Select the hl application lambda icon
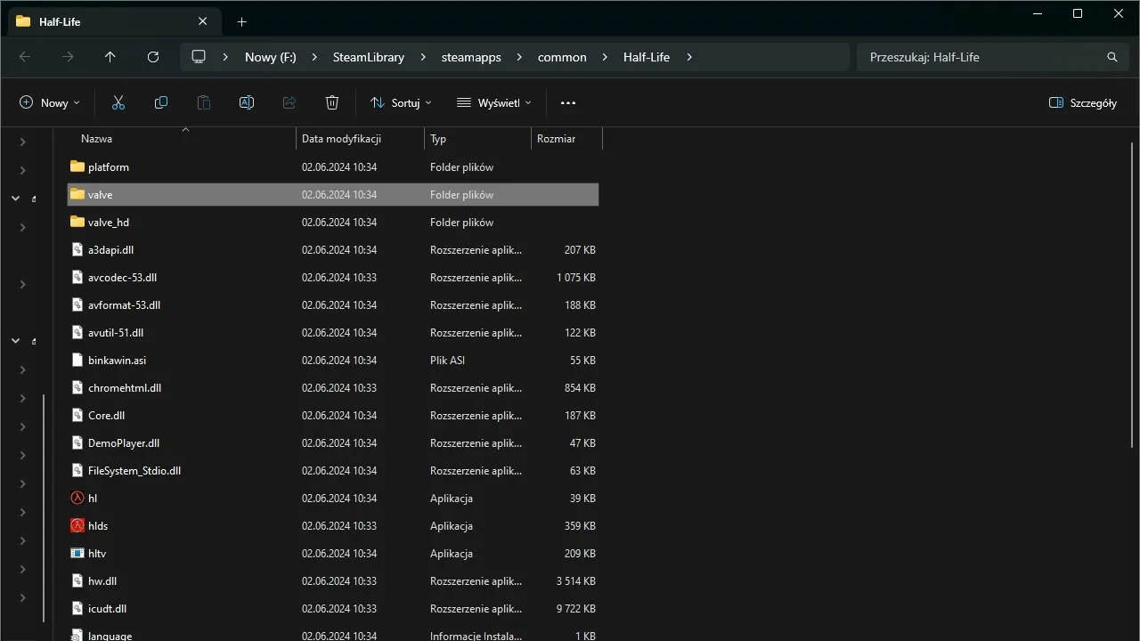The image size is (1140, 641). point(77,499)
